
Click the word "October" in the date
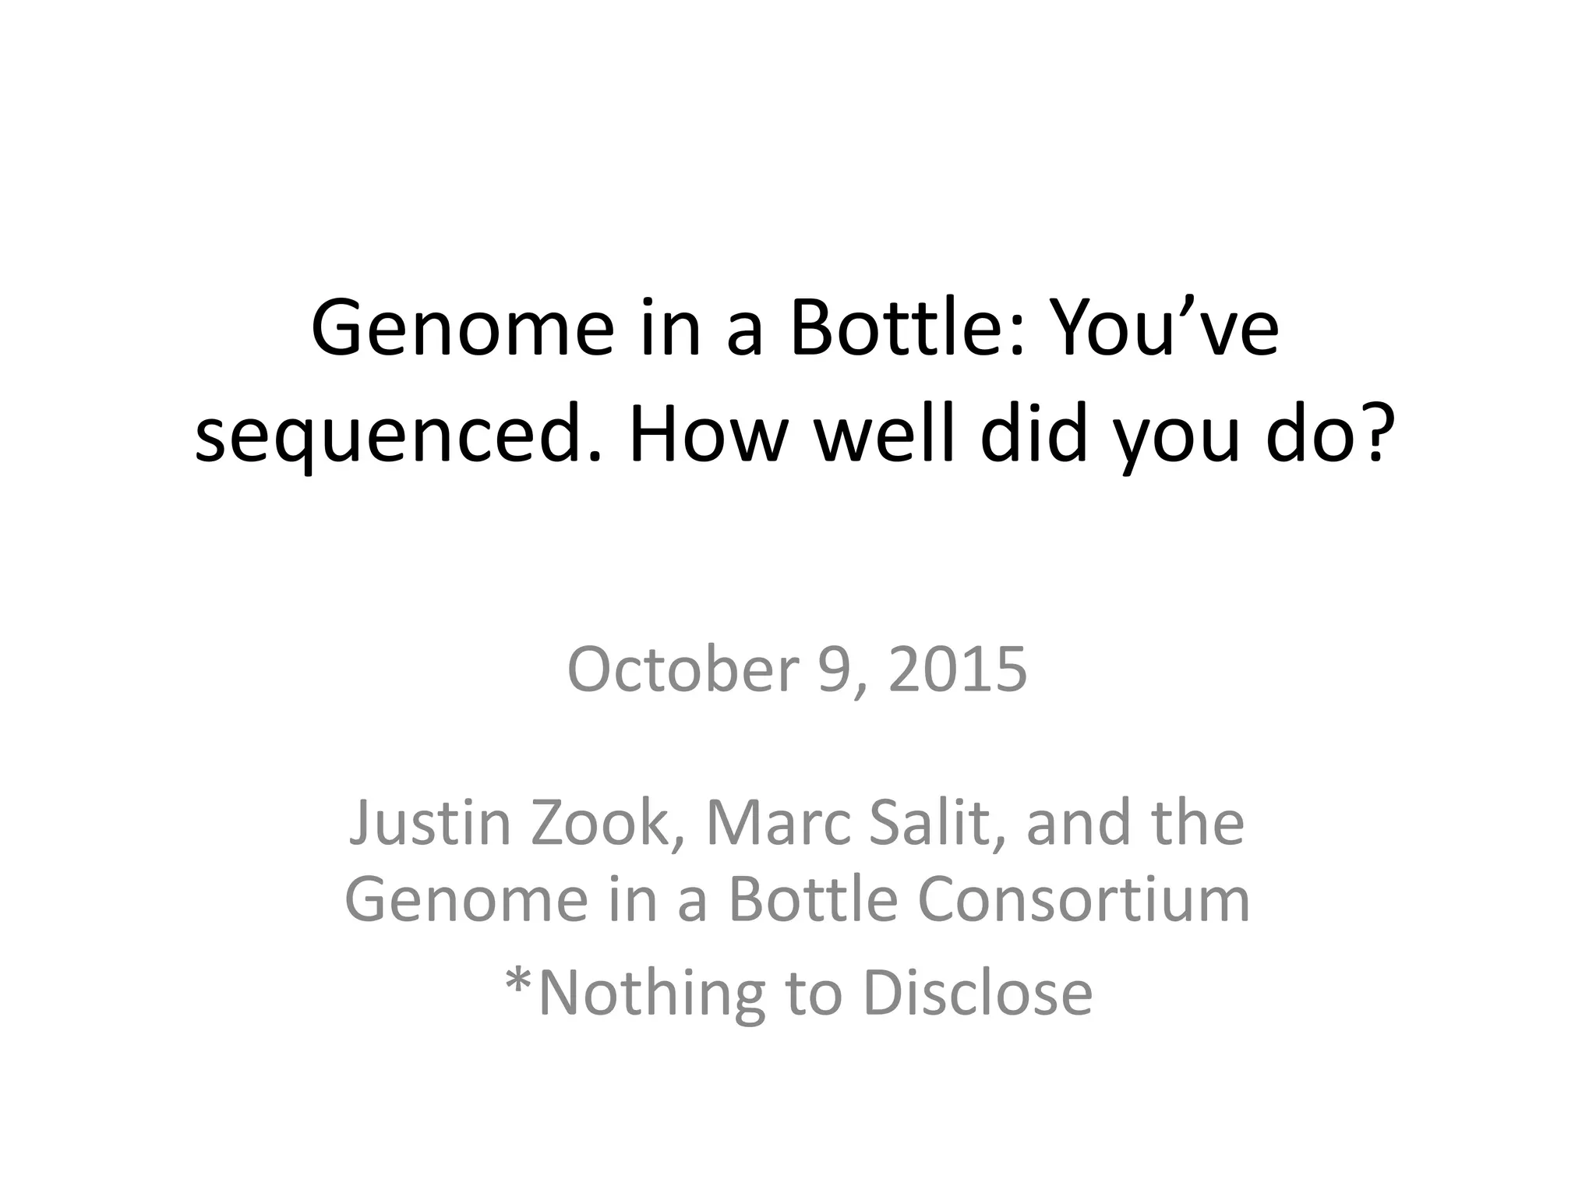[683, 669]
